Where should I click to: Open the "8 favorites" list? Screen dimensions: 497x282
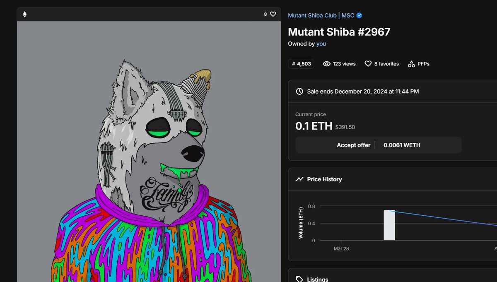(386, 64)
